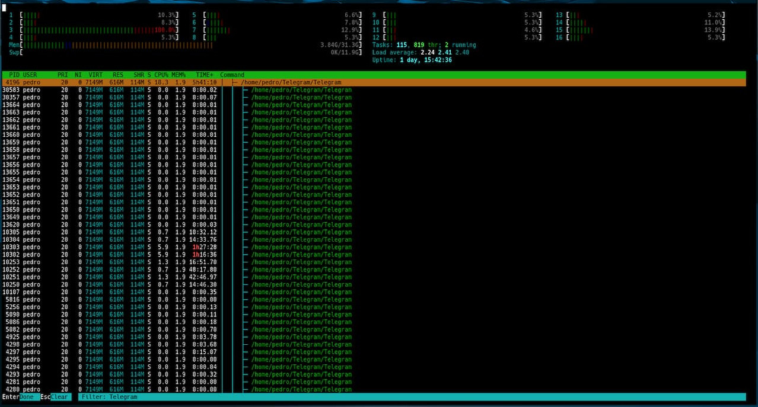Screen dimensions: 758x407
Task: Click the Clear button next to Esc
Action: [60, 397]
